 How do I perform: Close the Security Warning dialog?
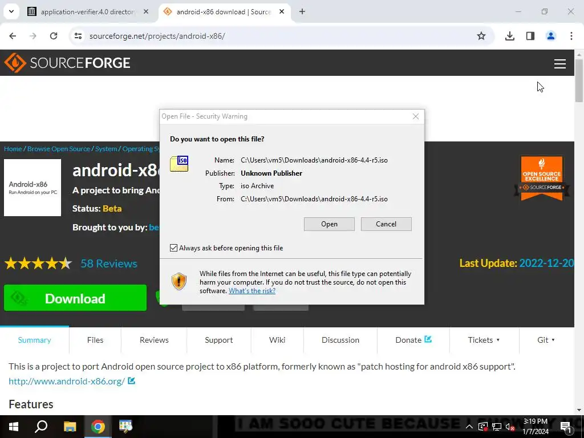tap(416, 116)
